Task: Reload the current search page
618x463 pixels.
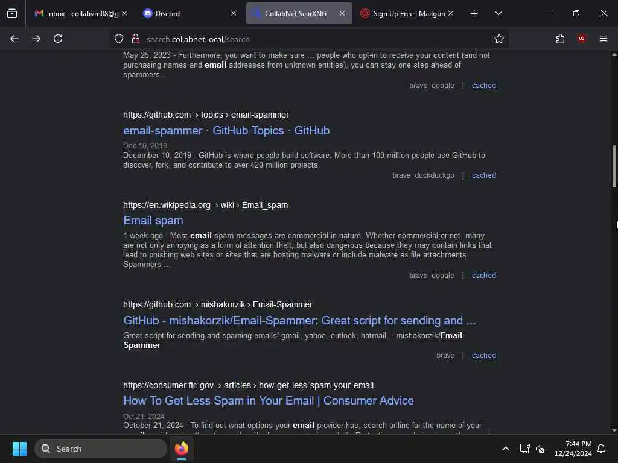Action: 58,39
